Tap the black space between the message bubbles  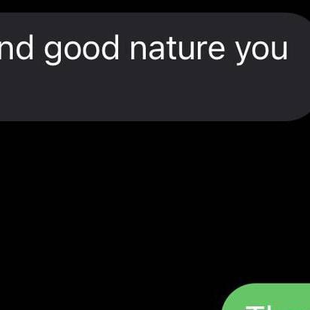click(x=155, y=201)
